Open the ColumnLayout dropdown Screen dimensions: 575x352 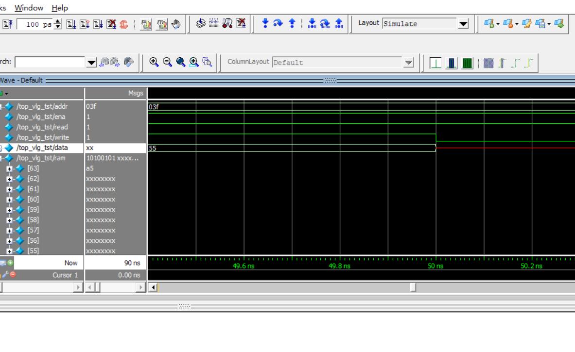pyautogui.click(x=408, y=62)
